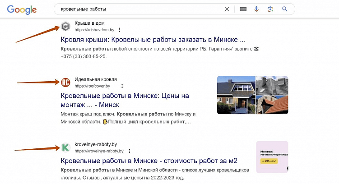
Task: Click the Идеальная кровля RC favicon
Action: tap(65, 83)
